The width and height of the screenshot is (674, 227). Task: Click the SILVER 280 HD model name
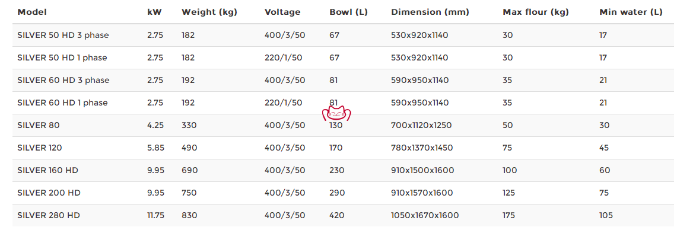tap(49, 215)
